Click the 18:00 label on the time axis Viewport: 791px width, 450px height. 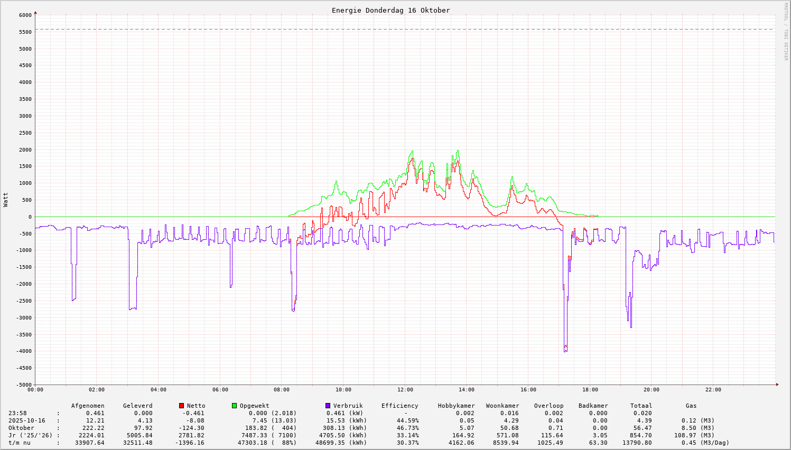coord(590,390)
